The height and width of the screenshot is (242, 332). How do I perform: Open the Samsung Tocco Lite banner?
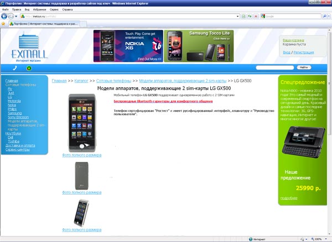point(199,46)
